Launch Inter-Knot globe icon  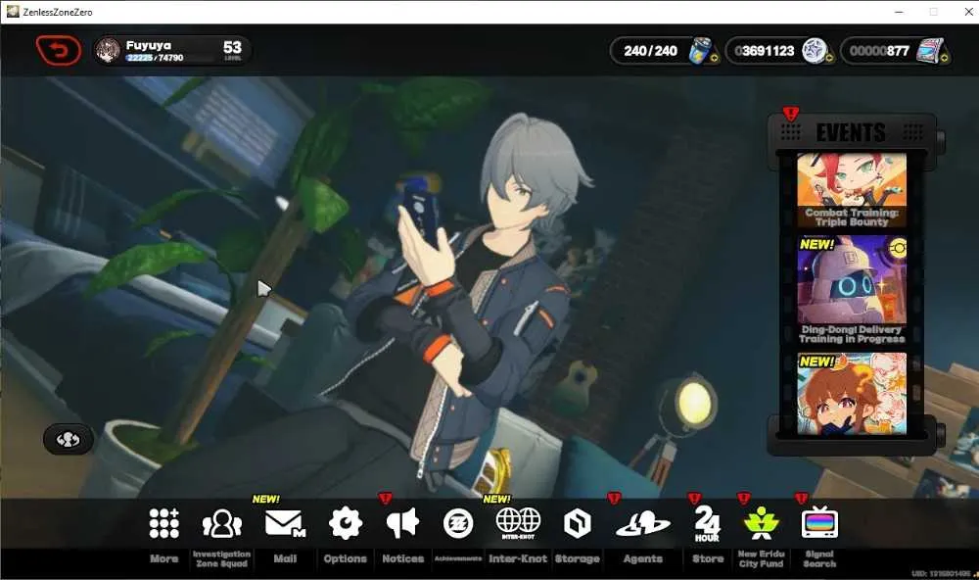[x=518, y=523]
